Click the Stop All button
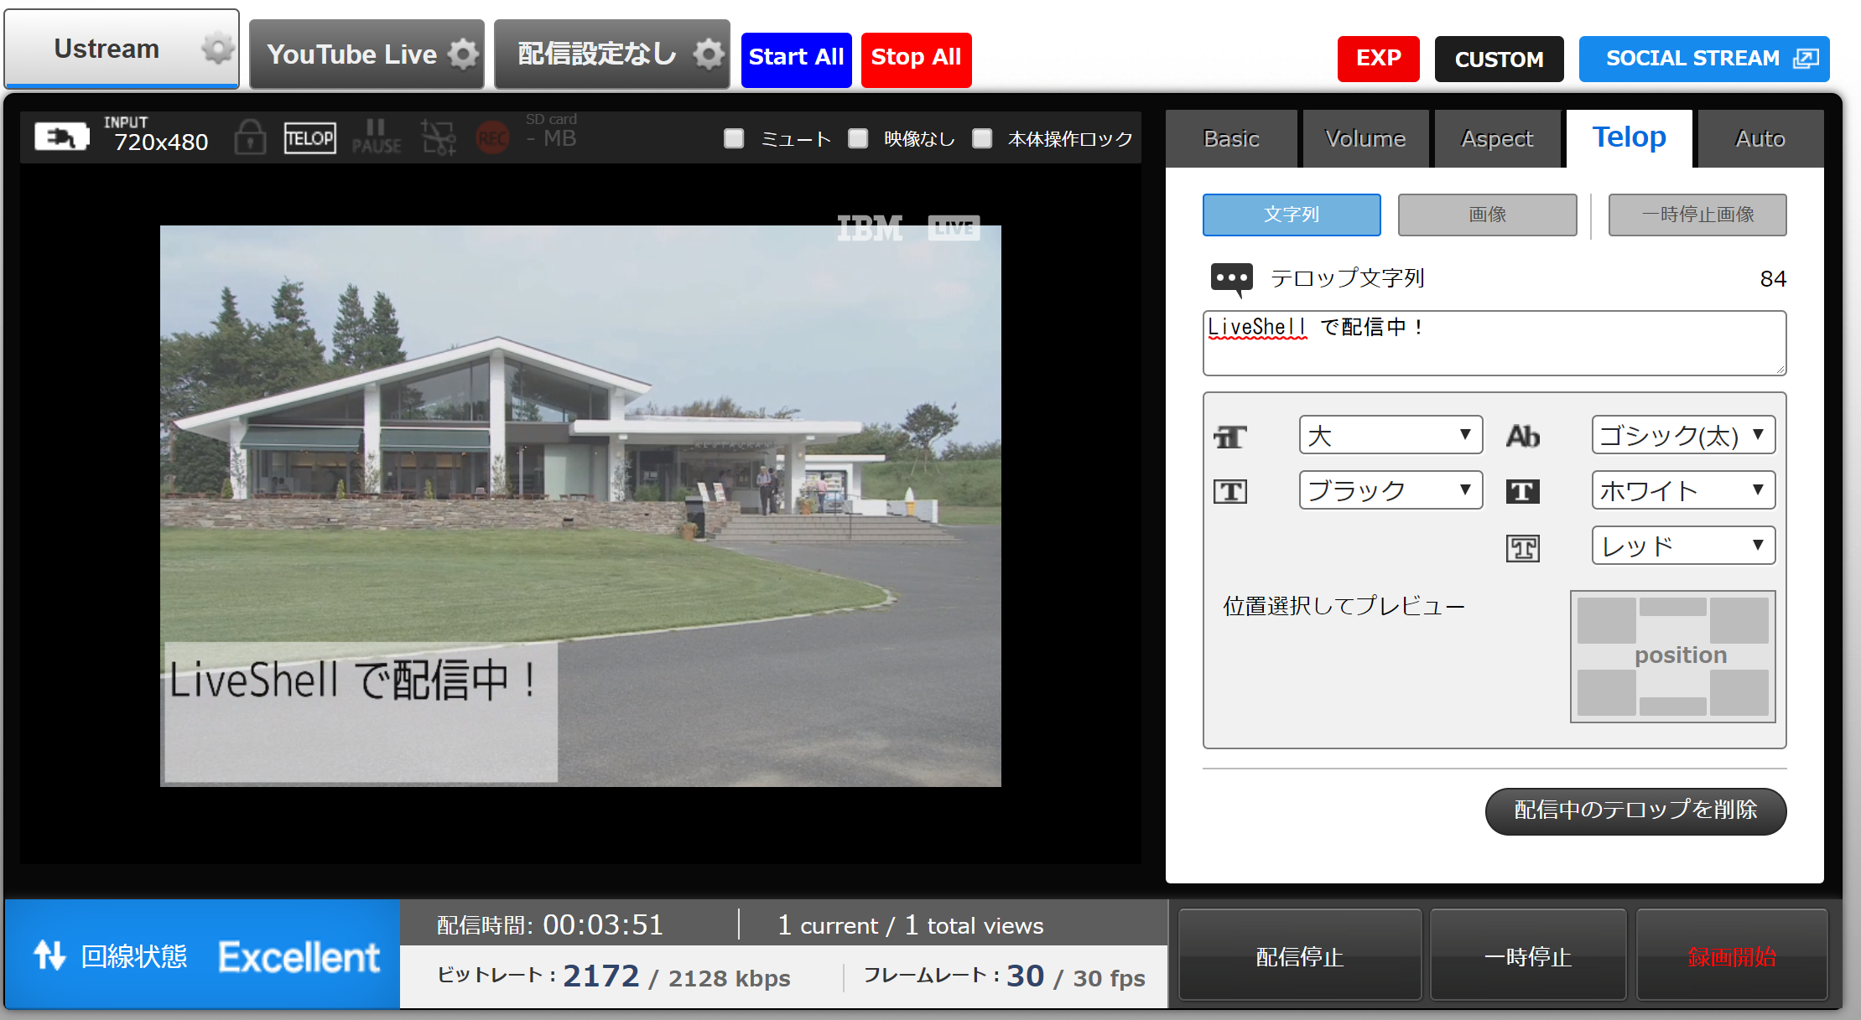This screenshot has height=1020, width=1861. point(916,60)
